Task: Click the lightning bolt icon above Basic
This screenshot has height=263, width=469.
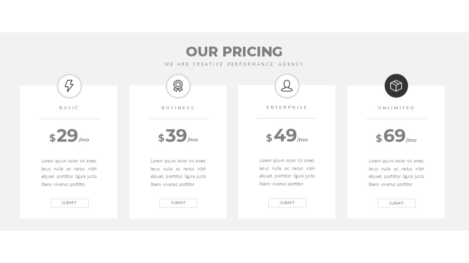Action: click(x=69, y=86)
